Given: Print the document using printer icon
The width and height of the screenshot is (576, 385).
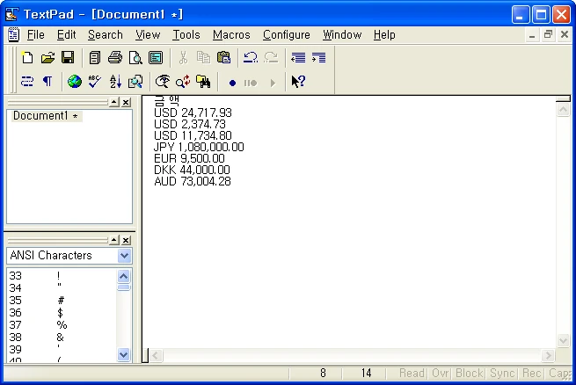Looking at the screenshot, I should click(115, 58).
